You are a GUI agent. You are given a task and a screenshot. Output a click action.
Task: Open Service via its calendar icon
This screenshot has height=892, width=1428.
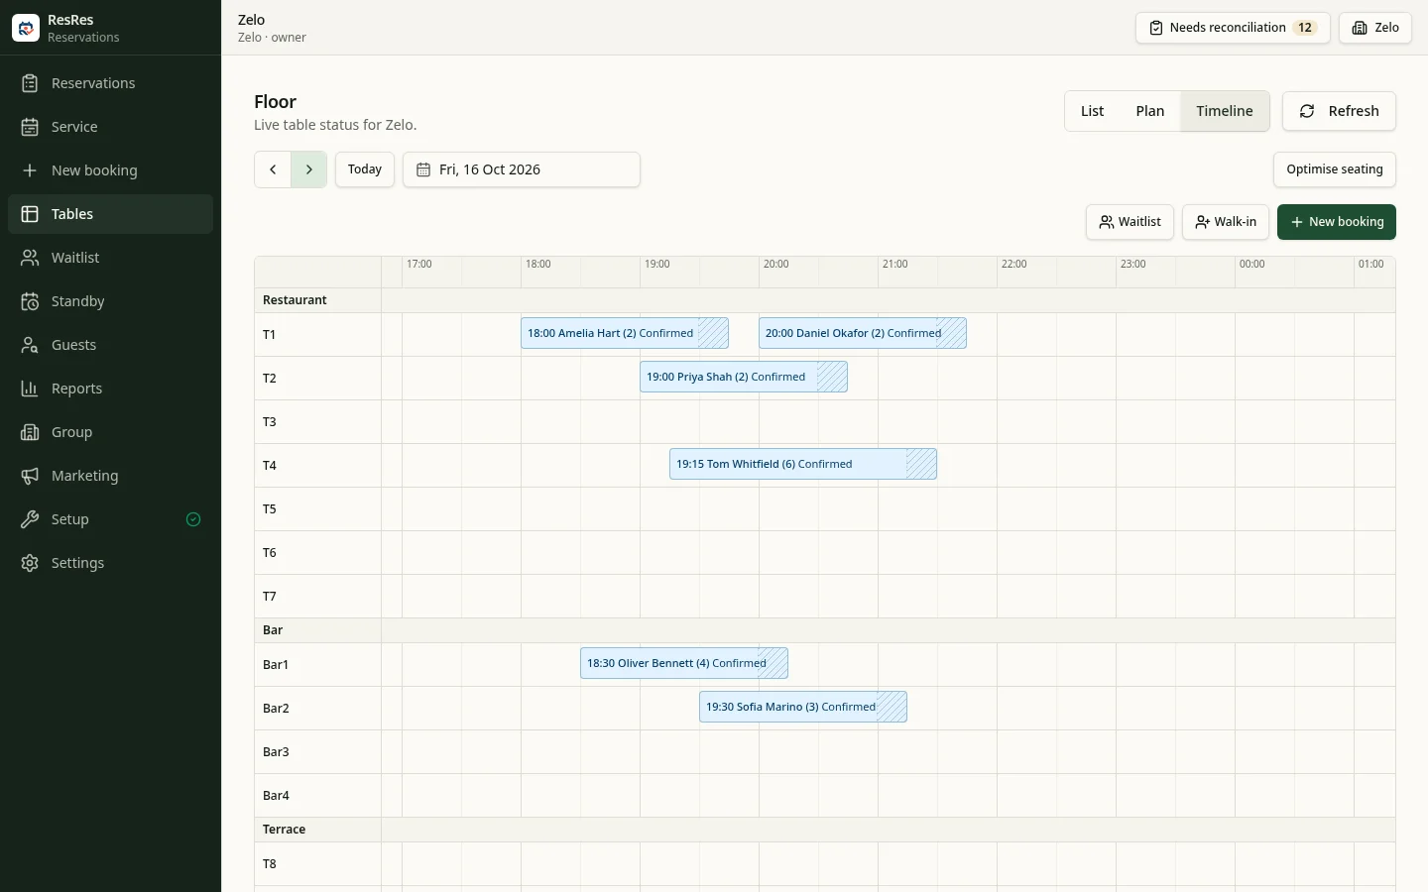[x=30, y=127]
